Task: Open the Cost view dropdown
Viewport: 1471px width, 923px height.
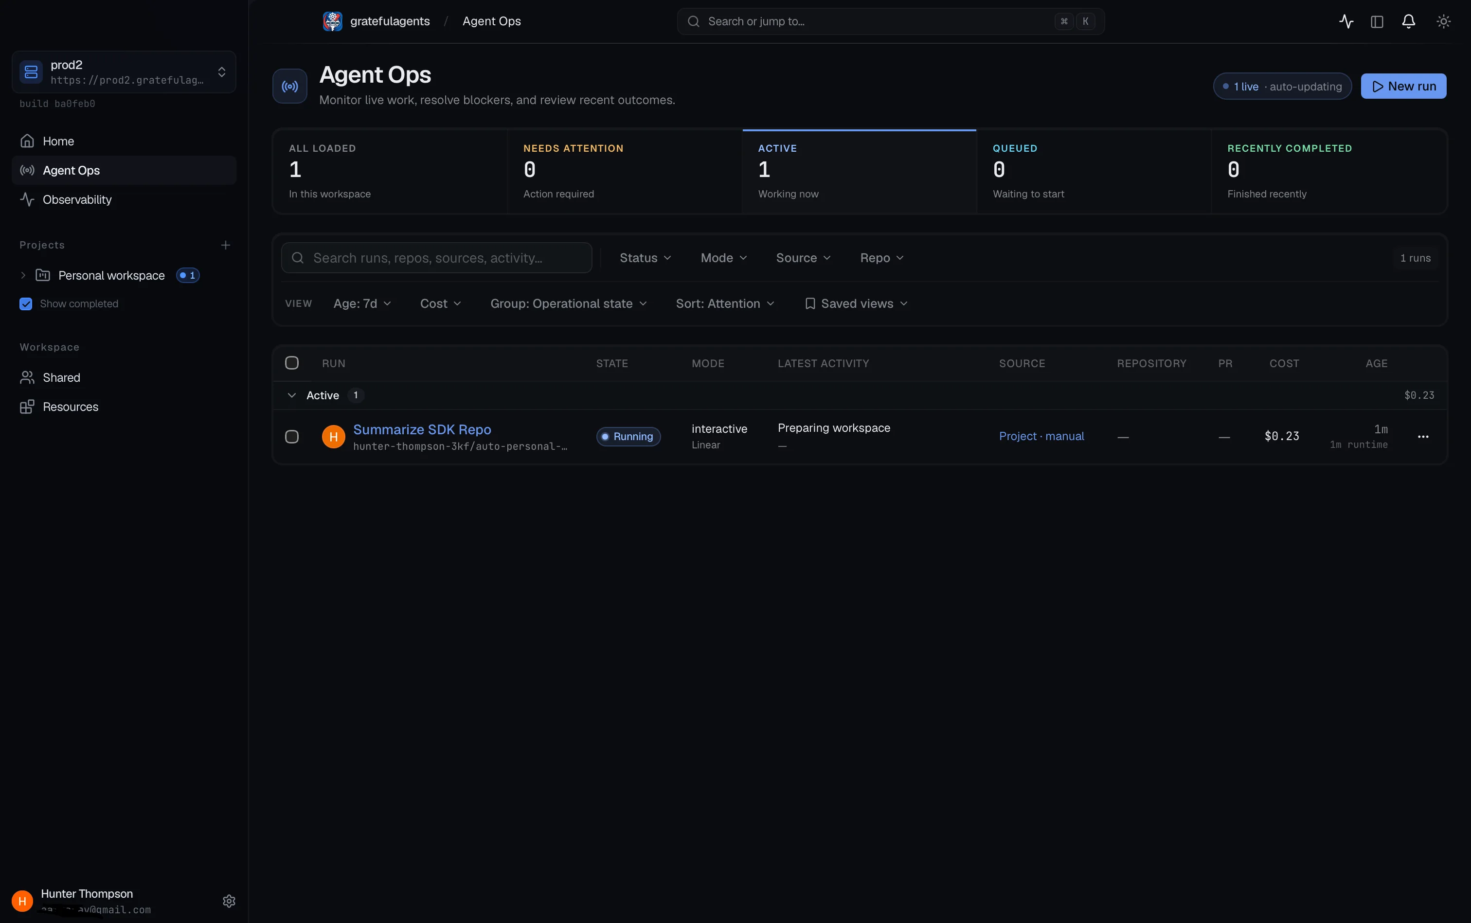Action: (x=440, y=303)
